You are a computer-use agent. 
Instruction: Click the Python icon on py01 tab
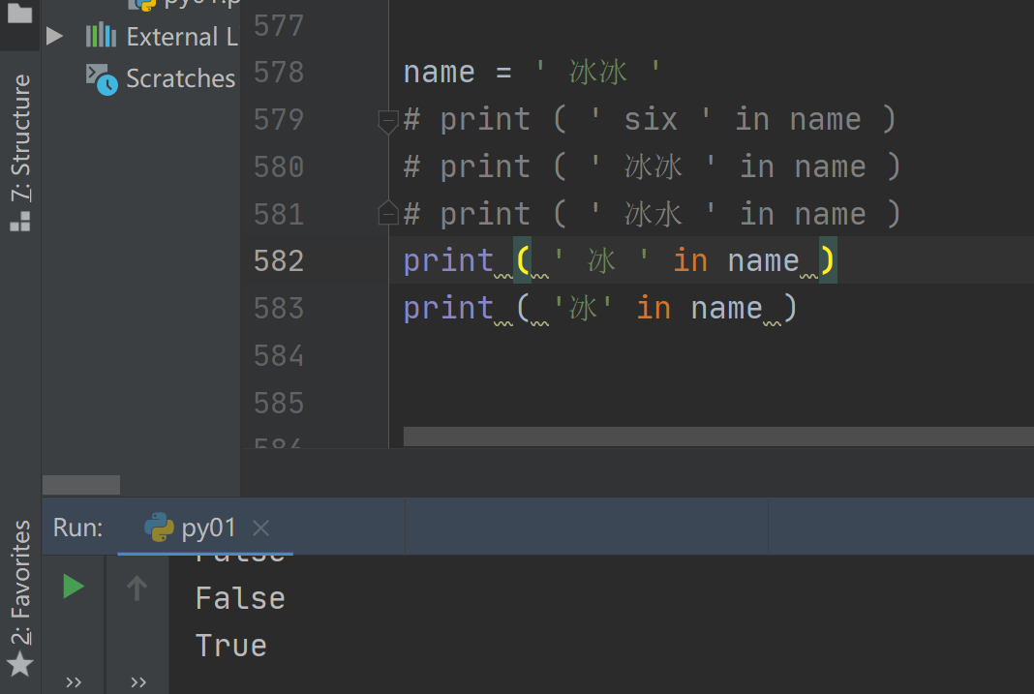pos(159,528)
